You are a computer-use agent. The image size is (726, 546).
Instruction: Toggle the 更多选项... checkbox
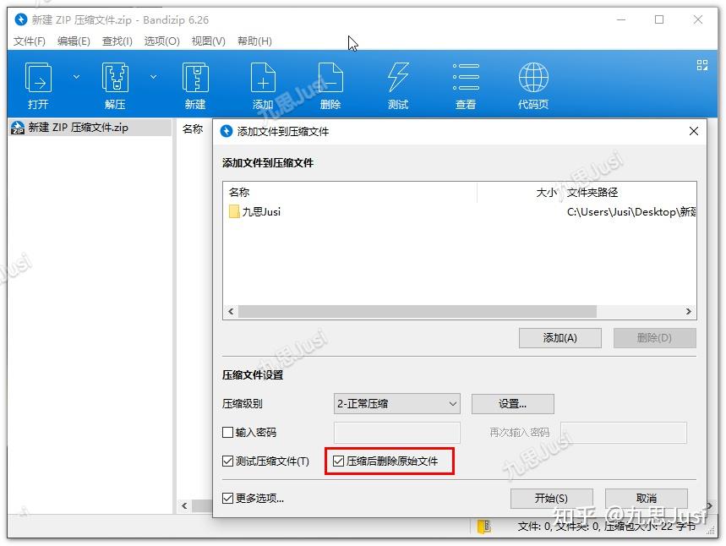[x=227, y=498]
